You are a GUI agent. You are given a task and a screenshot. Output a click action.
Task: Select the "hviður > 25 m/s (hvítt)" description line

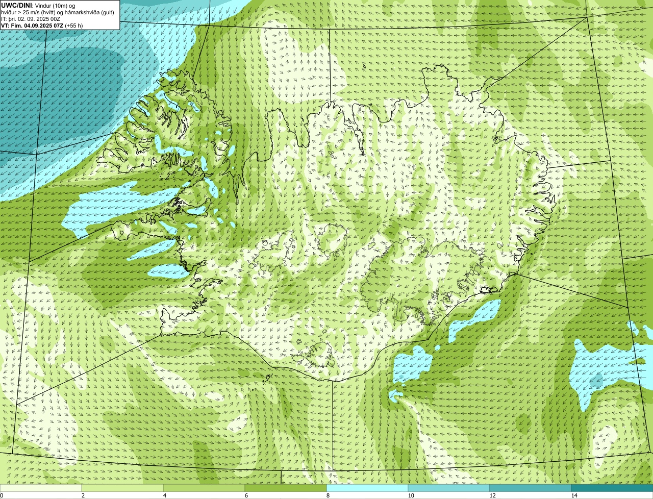coord(59,12)
